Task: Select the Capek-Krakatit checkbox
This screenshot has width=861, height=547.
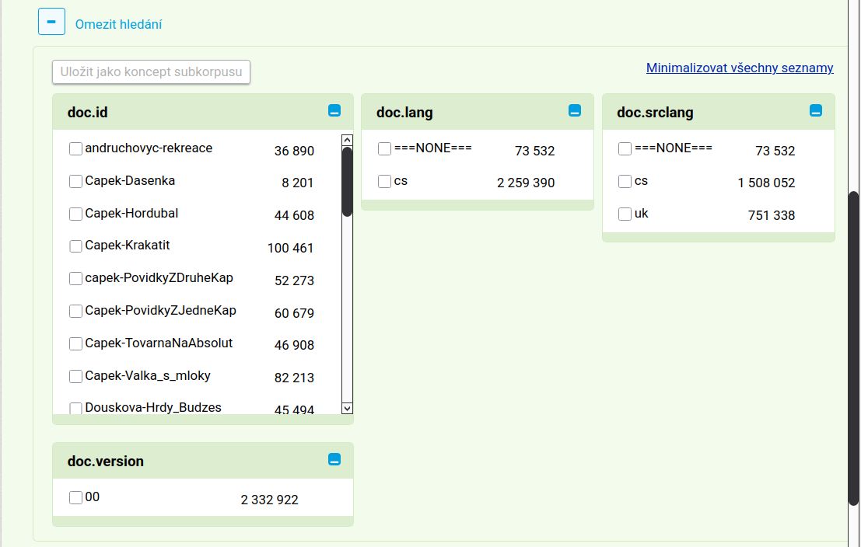Action: [x=75, y=246]
